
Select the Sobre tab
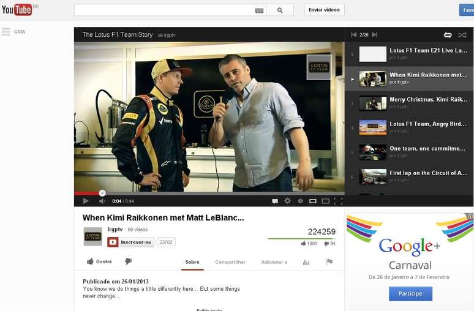[192, 262]
